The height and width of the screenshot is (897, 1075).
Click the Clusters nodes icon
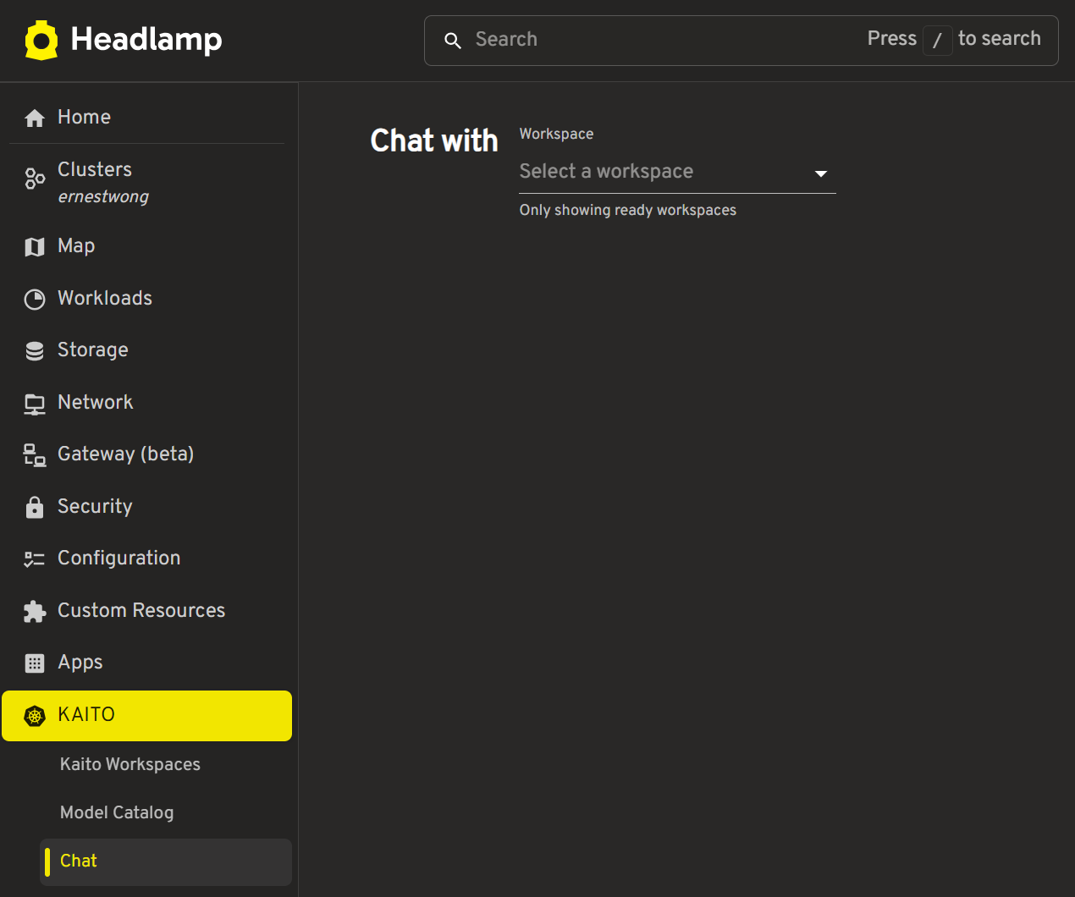35,179
